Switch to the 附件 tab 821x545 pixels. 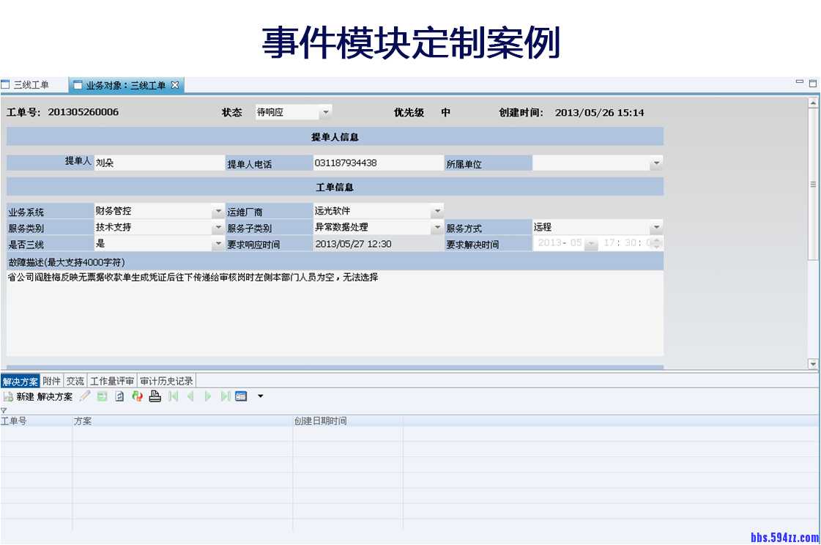[x=50, y=379]
